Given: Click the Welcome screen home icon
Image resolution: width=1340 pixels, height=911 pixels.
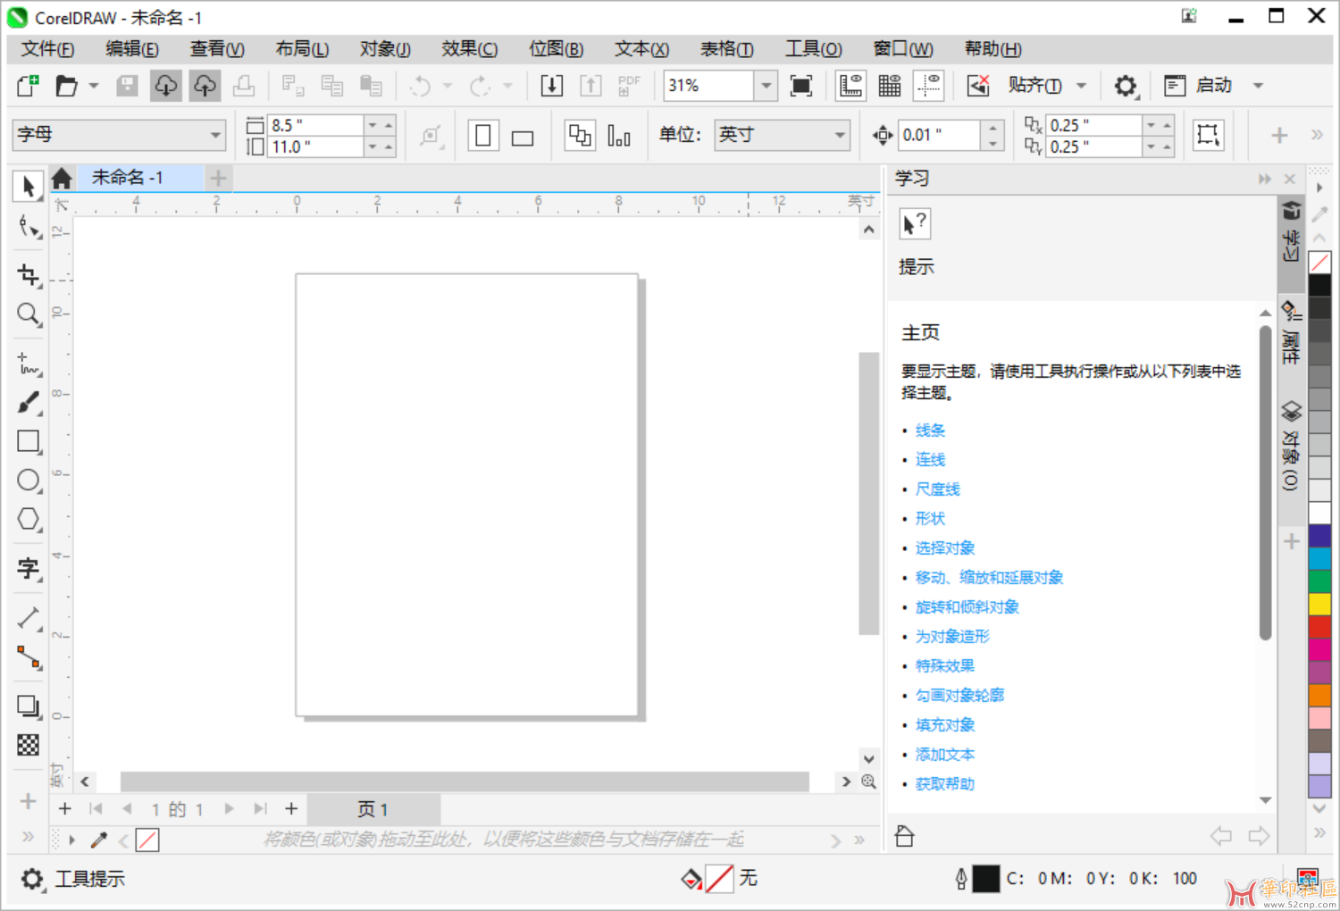Looking at the screenshot, I should click(62, 179).
